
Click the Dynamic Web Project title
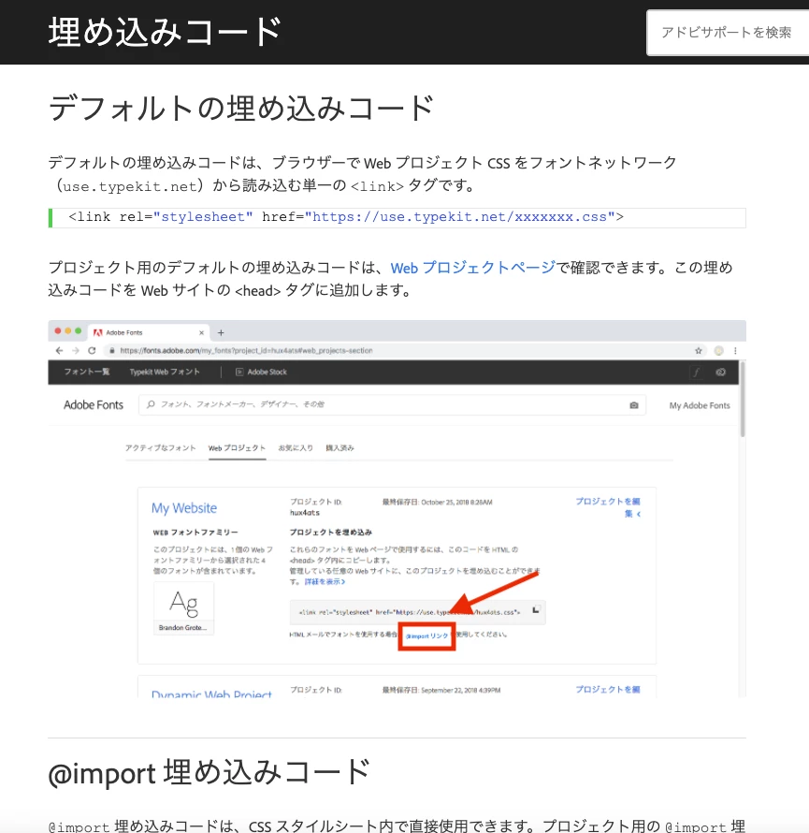(x=211, y=694)
